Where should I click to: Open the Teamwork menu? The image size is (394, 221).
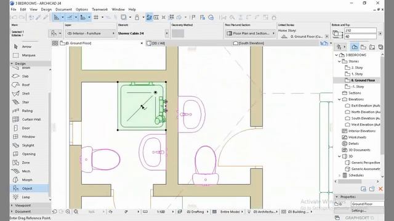[100, 10]
